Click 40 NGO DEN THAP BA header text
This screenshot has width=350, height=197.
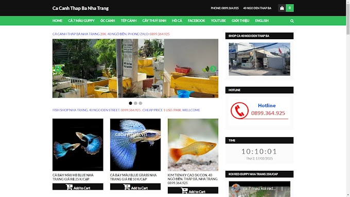[x=257, y=8]
